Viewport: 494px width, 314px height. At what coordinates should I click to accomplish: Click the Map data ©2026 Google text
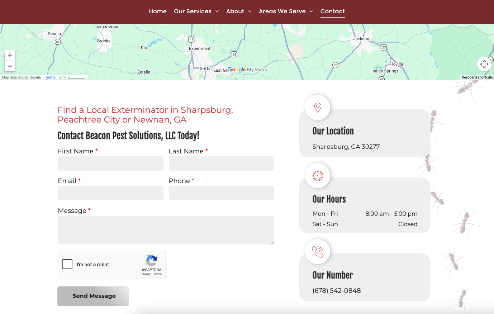[x=21, y=77]
